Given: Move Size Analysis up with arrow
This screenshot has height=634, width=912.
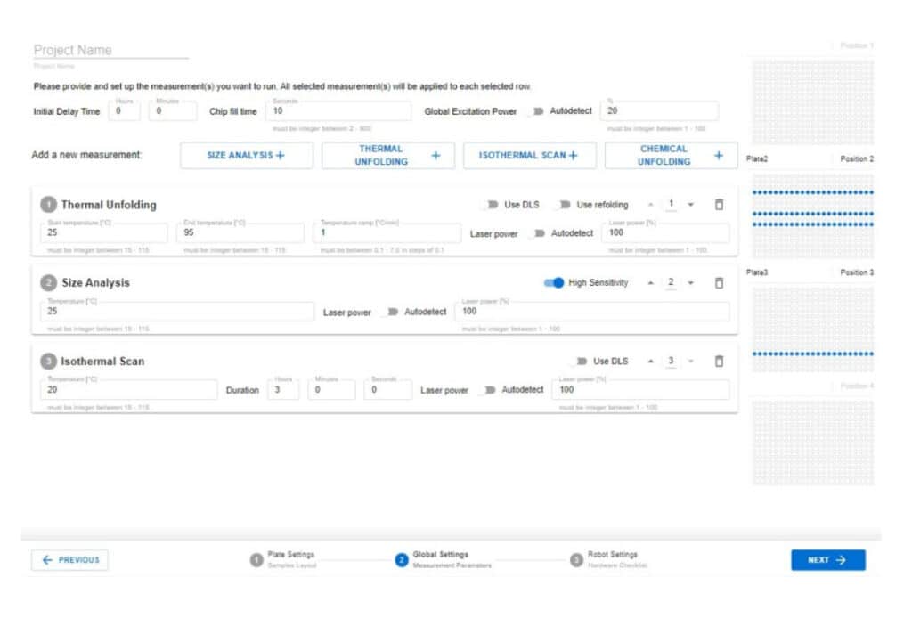Looking at the screenshot, I should [650, 283].
